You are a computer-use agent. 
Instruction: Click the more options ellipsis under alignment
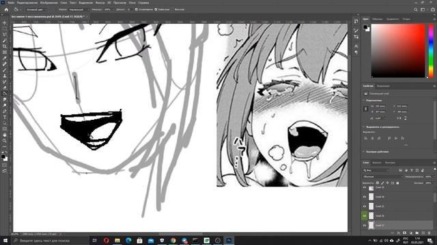(406, 145)
